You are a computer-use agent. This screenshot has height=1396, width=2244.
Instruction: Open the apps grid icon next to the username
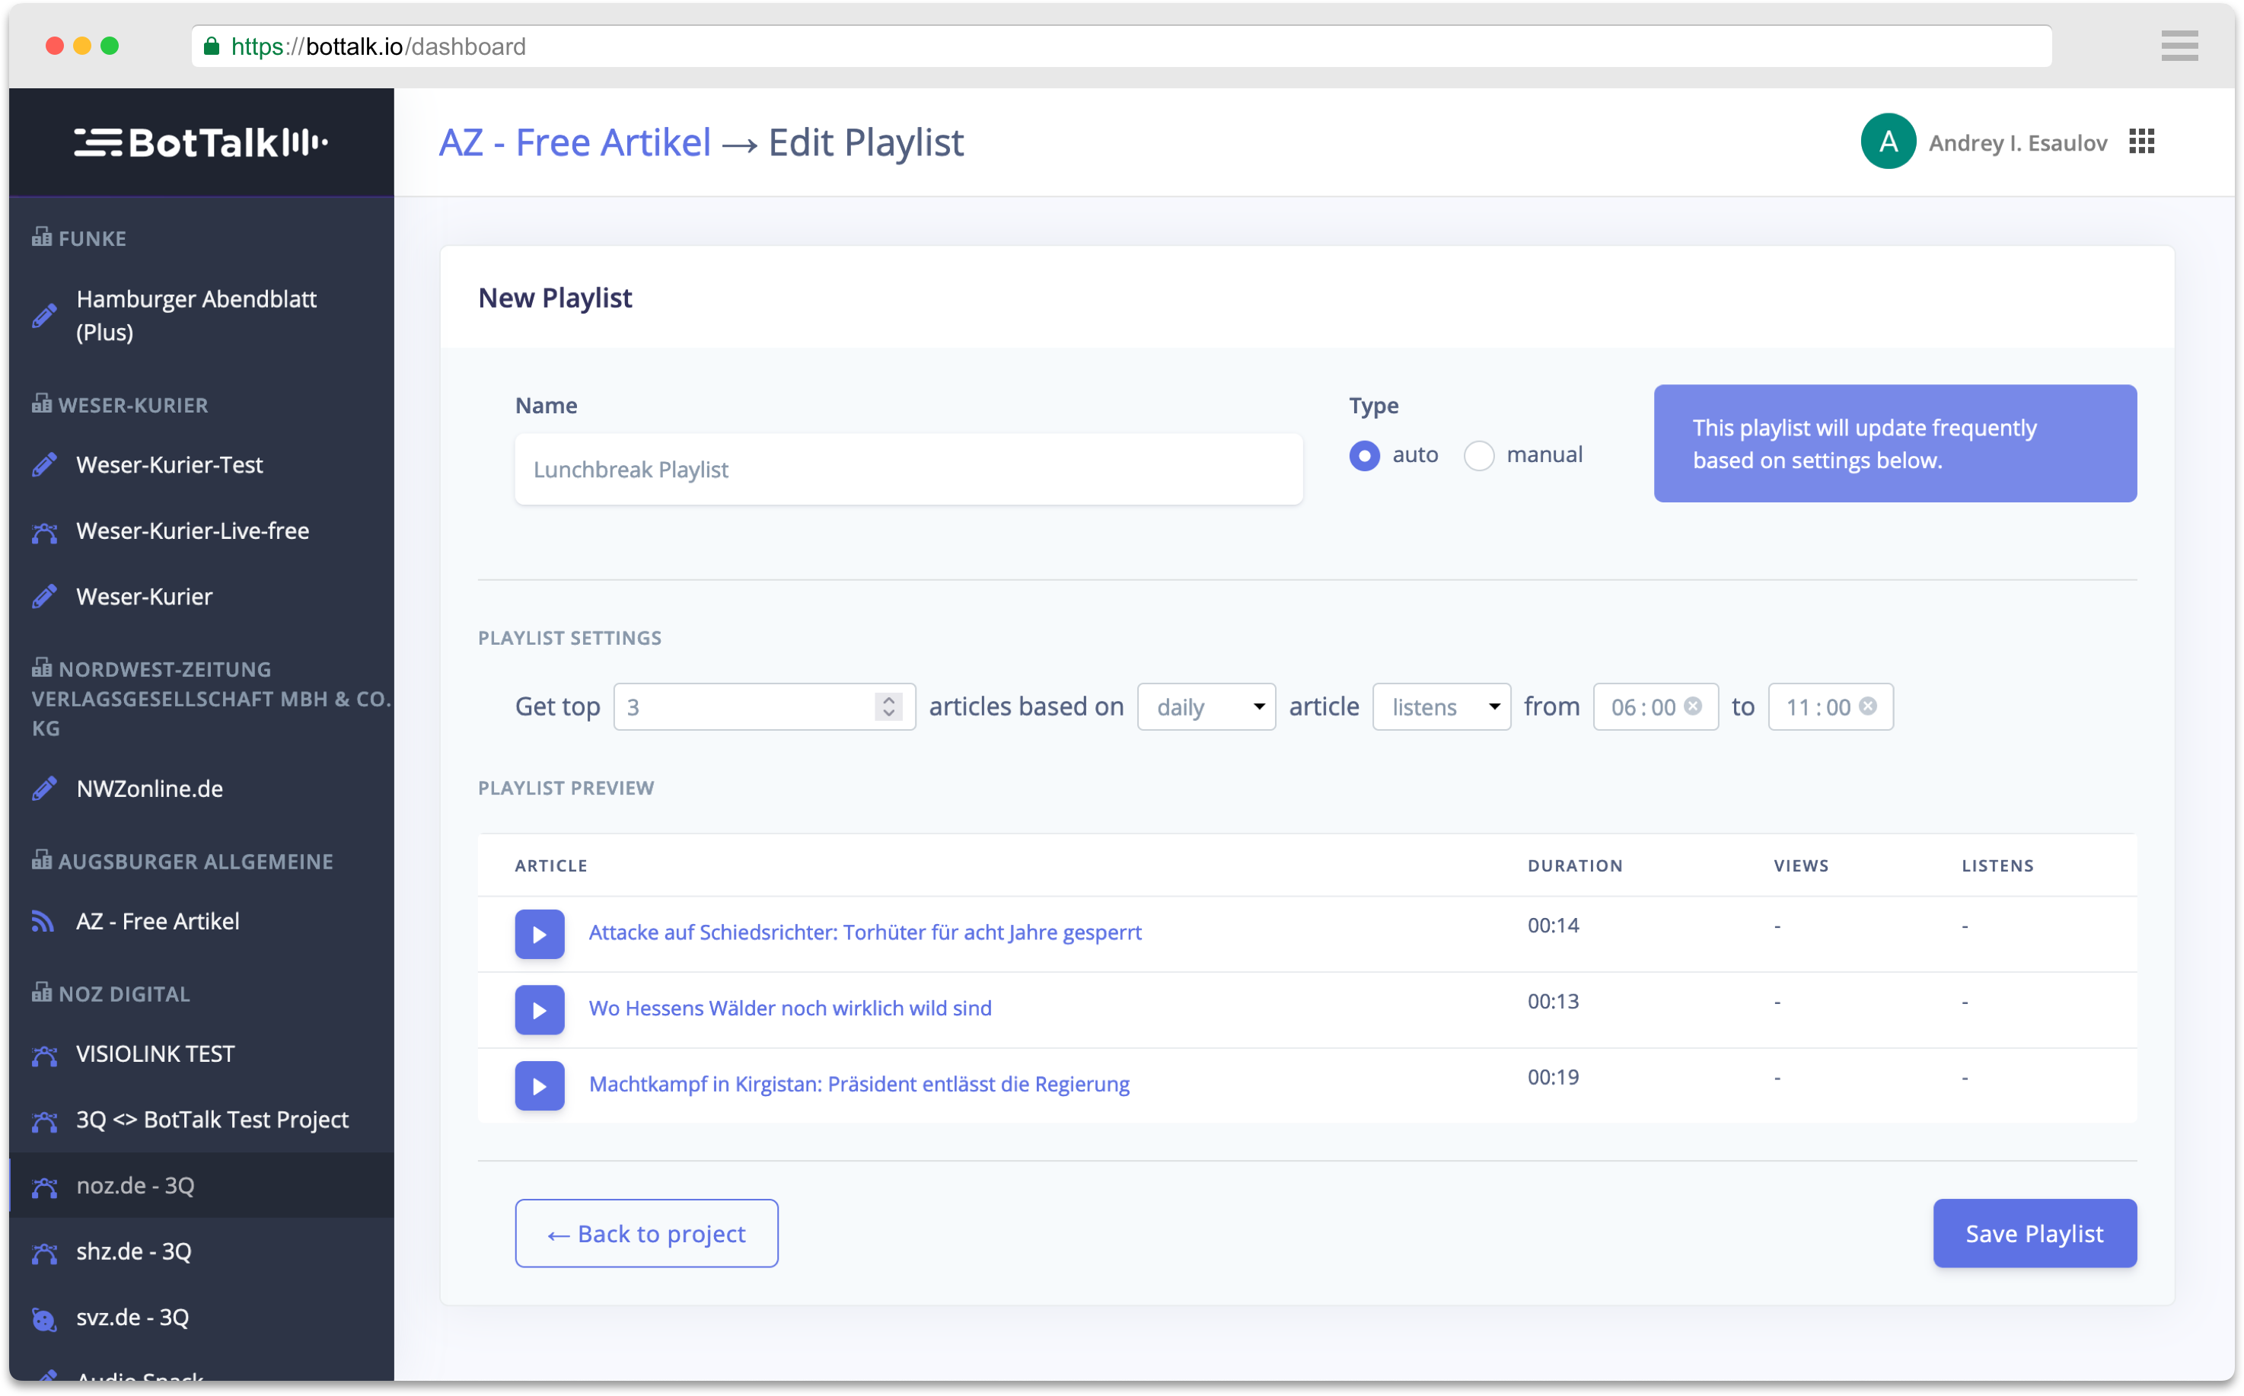point(2140,142)
